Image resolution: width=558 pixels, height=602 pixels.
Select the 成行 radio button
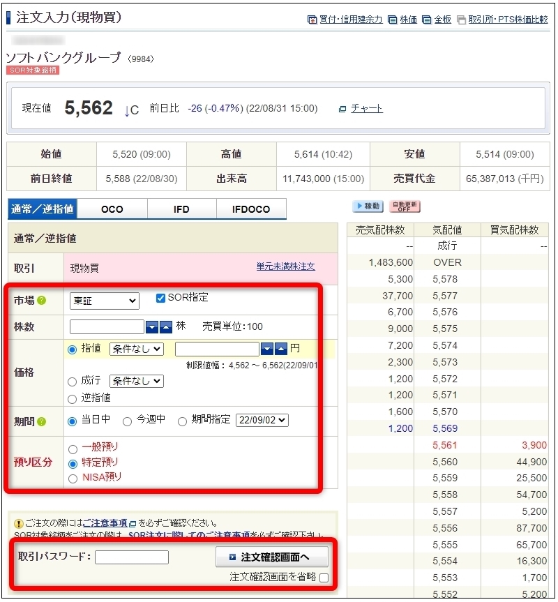point(73,382)
